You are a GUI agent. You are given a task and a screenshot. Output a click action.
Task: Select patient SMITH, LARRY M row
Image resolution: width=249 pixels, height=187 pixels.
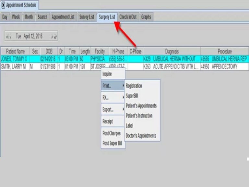coord(124,67)
